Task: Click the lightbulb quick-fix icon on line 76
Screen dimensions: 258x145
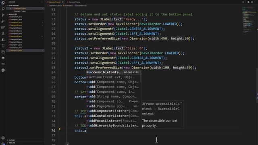Action: tap(60, 130)
